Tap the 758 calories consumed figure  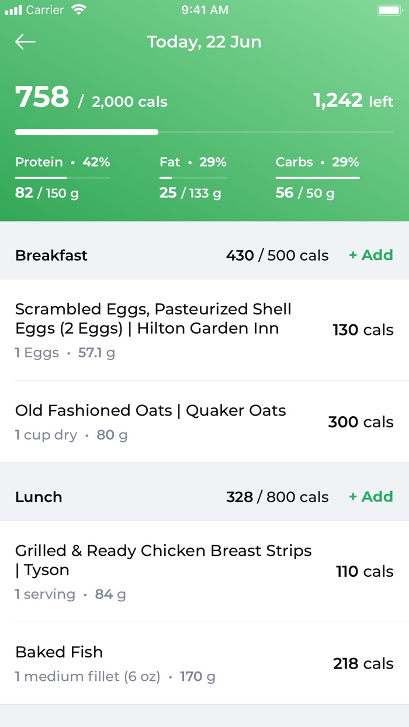[42, 98]
